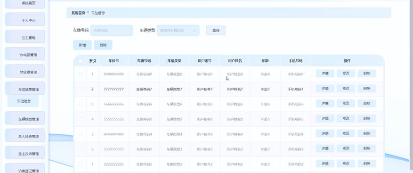Viewport: 413px width, 173px height.
Task: Click 修改 for row 5555555555
Action: [346, 118]
